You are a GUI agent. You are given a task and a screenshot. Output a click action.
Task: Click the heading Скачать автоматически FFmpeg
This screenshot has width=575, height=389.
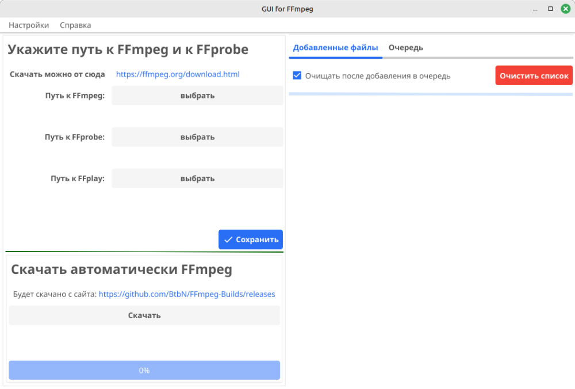point(121,270)
